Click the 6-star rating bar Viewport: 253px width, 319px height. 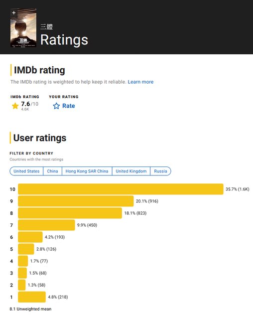(x=30, y=237)
